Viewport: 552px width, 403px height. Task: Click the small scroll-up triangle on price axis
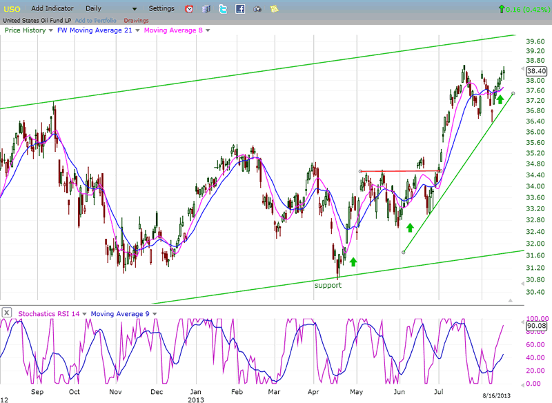[511, 300]
